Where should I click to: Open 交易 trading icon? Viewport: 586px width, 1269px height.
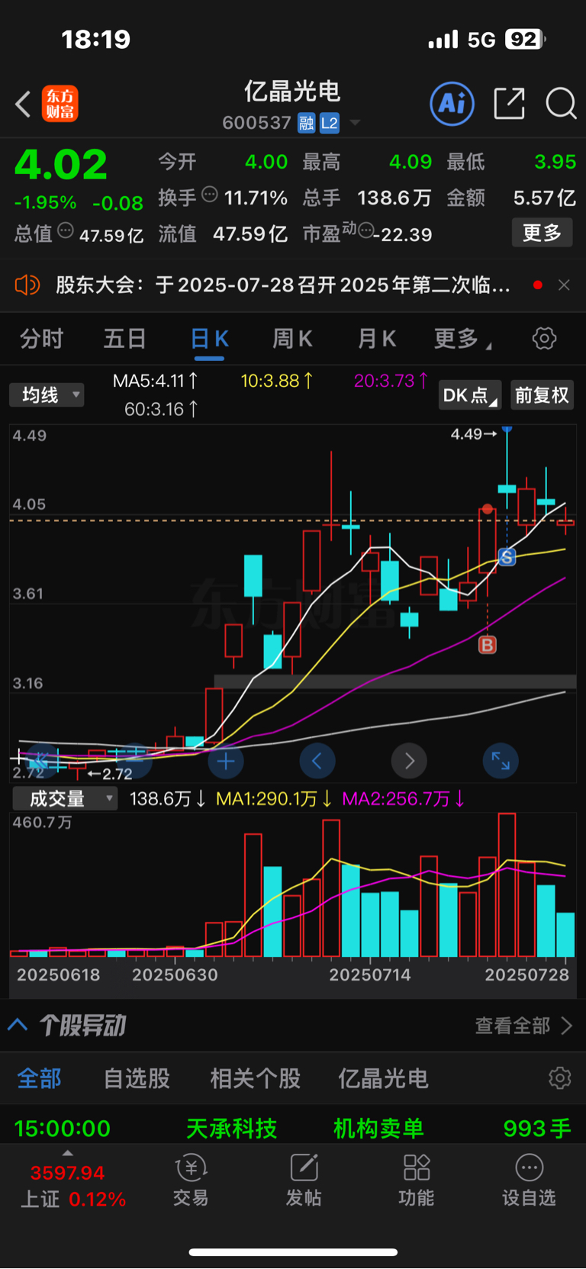coord(191,1180)
